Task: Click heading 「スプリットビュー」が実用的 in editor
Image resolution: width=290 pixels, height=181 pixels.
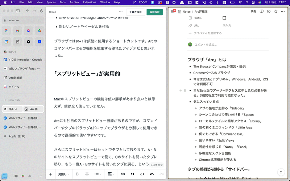Action: pos(87,73)
